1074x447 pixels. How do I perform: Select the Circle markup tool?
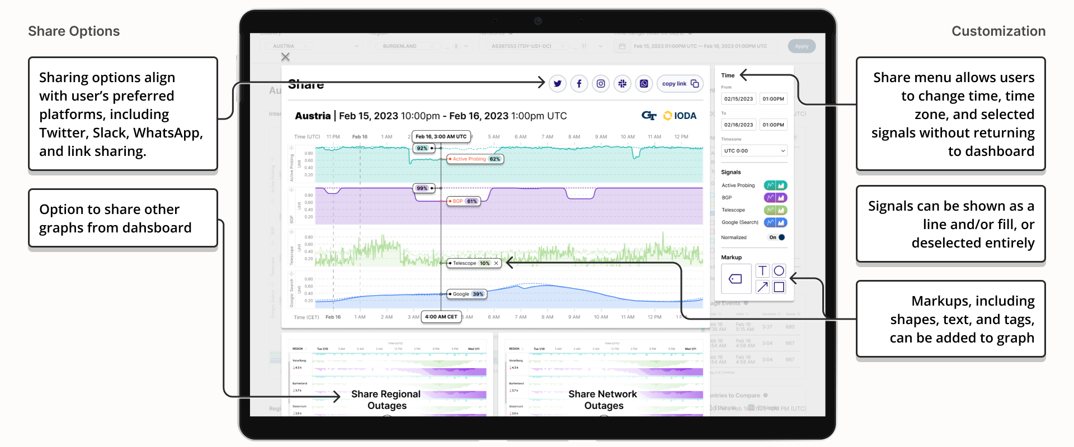(x=779, y=271)
